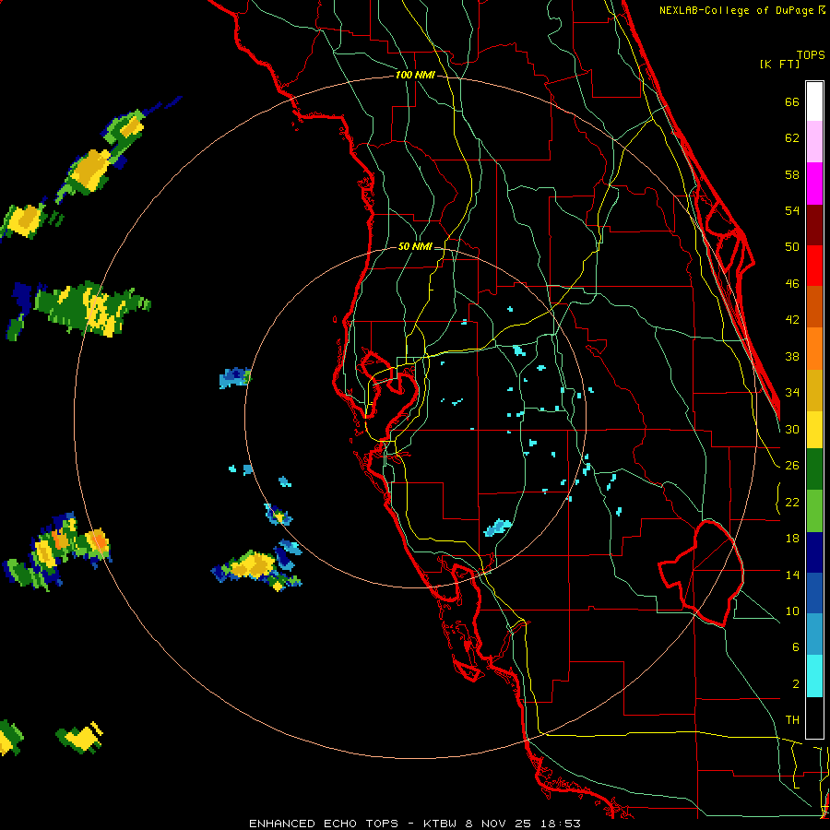The width and height of the screenshot is (830, 830).
Task: Pick the dark orange legend swatch
Action: point(814,307)
